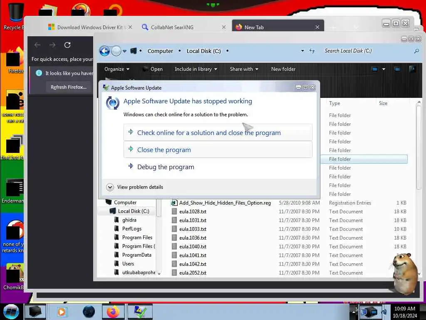Select eula.1028.txt file
426x320 pixels.
193,211
